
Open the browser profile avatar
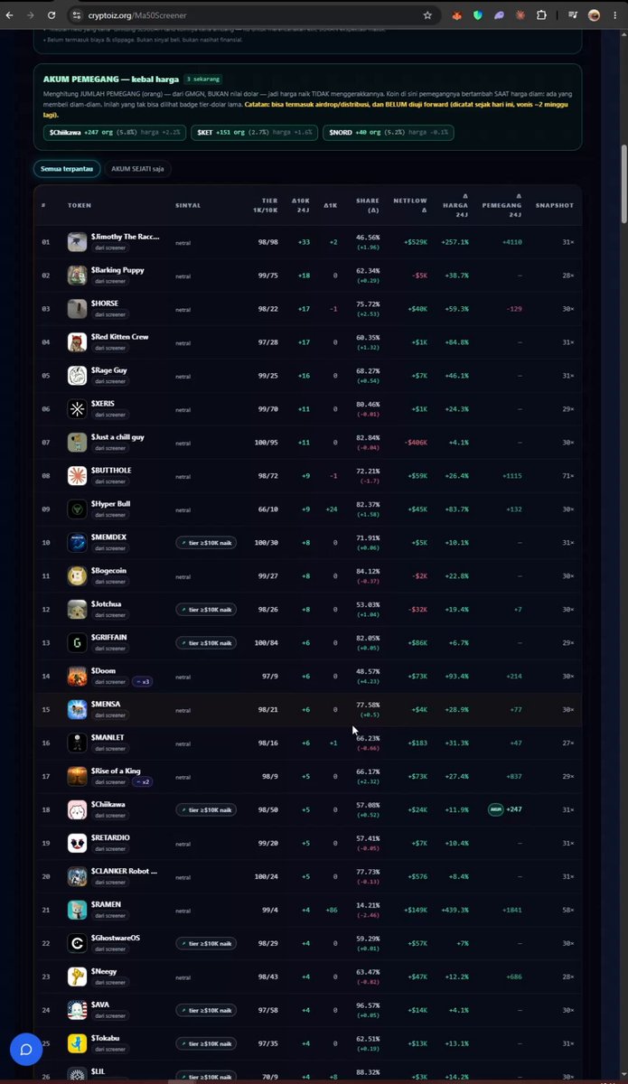[595, 15]
